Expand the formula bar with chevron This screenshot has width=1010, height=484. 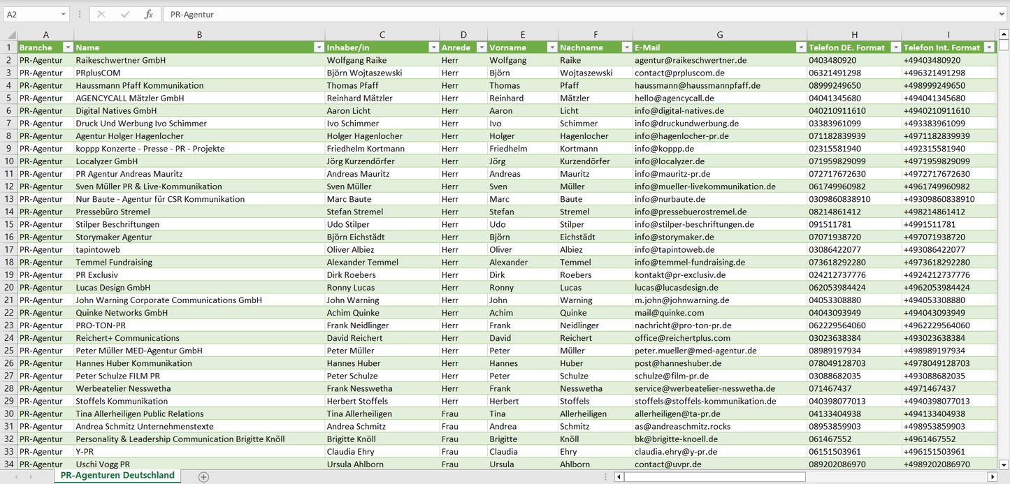coord(1002,14)
